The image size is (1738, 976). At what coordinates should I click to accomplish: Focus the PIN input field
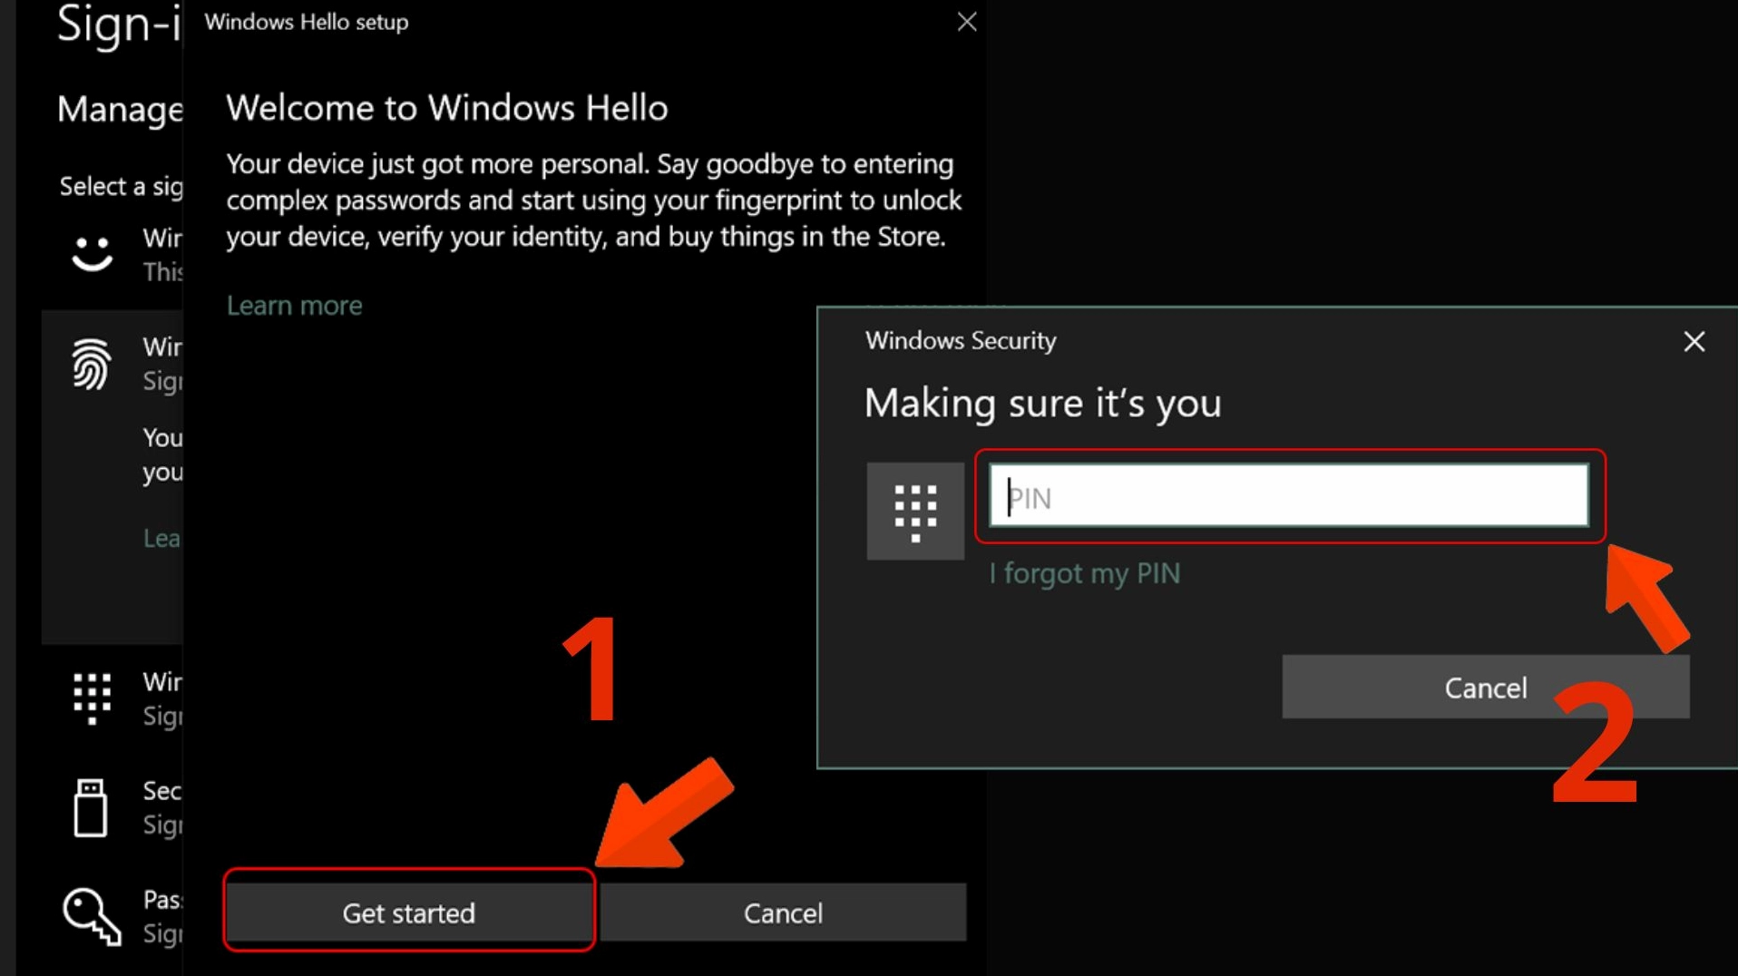tap(1288, 496)
